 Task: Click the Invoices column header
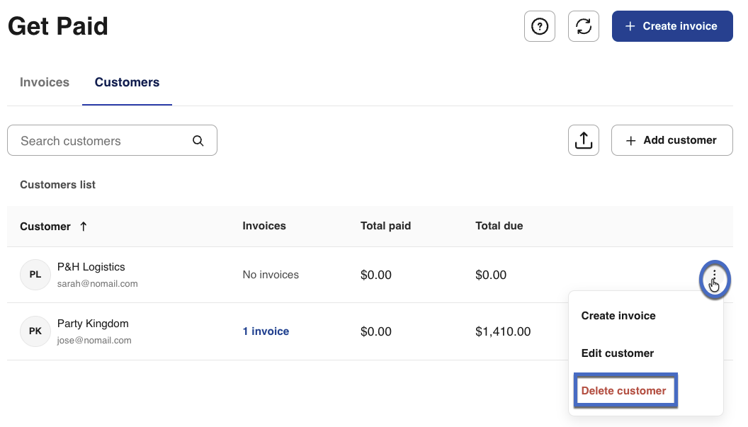(264, 226)
